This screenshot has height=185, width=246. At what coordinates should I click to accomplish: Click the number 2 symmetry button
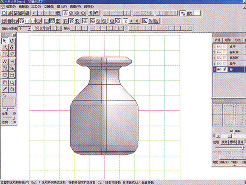[x=126, y=21]
